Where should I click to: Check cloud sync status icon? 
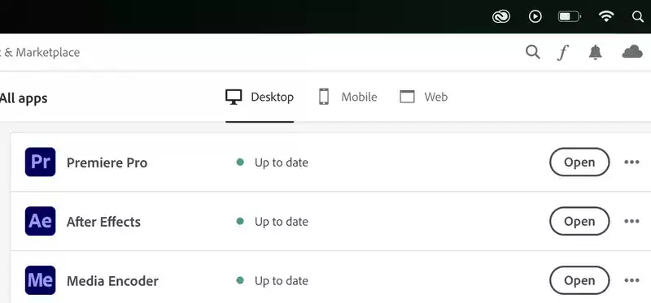(632, 52)
